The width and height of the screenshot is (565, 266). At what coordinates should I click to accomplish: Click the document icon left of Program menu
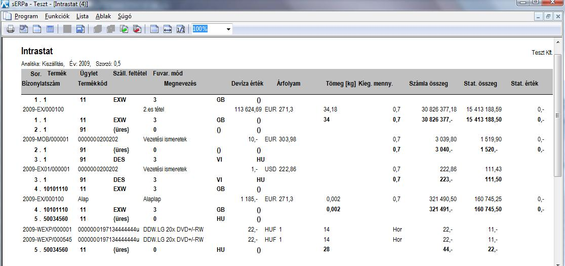pos(8,16)
